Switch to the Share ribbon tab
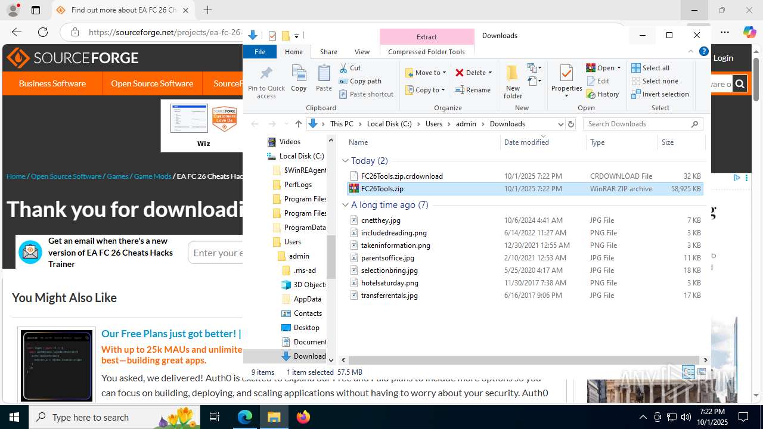 point(328,52)
